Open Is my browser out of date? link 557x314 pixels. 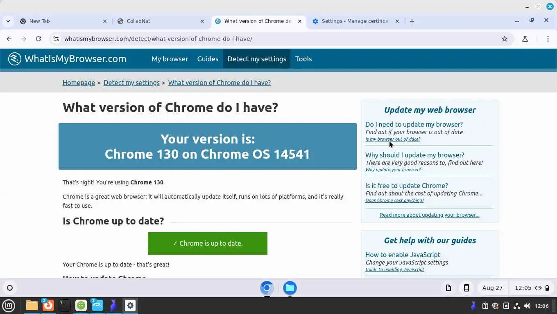[x=393, y=139]
